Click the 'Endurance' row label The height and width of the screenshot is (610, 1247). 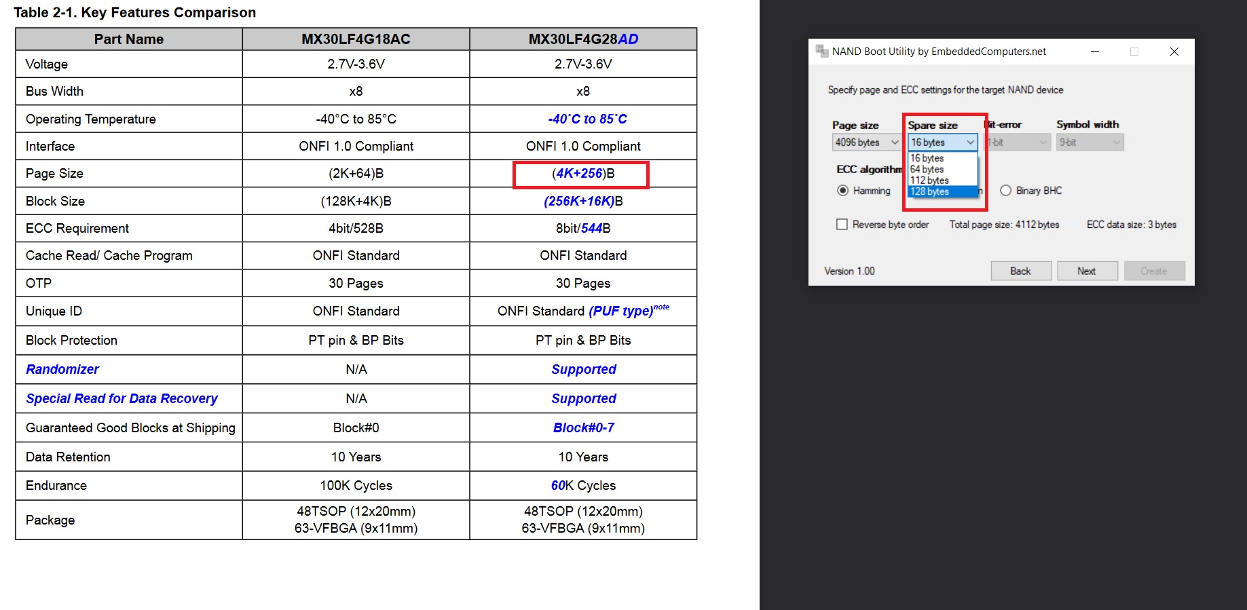[56, 486]
